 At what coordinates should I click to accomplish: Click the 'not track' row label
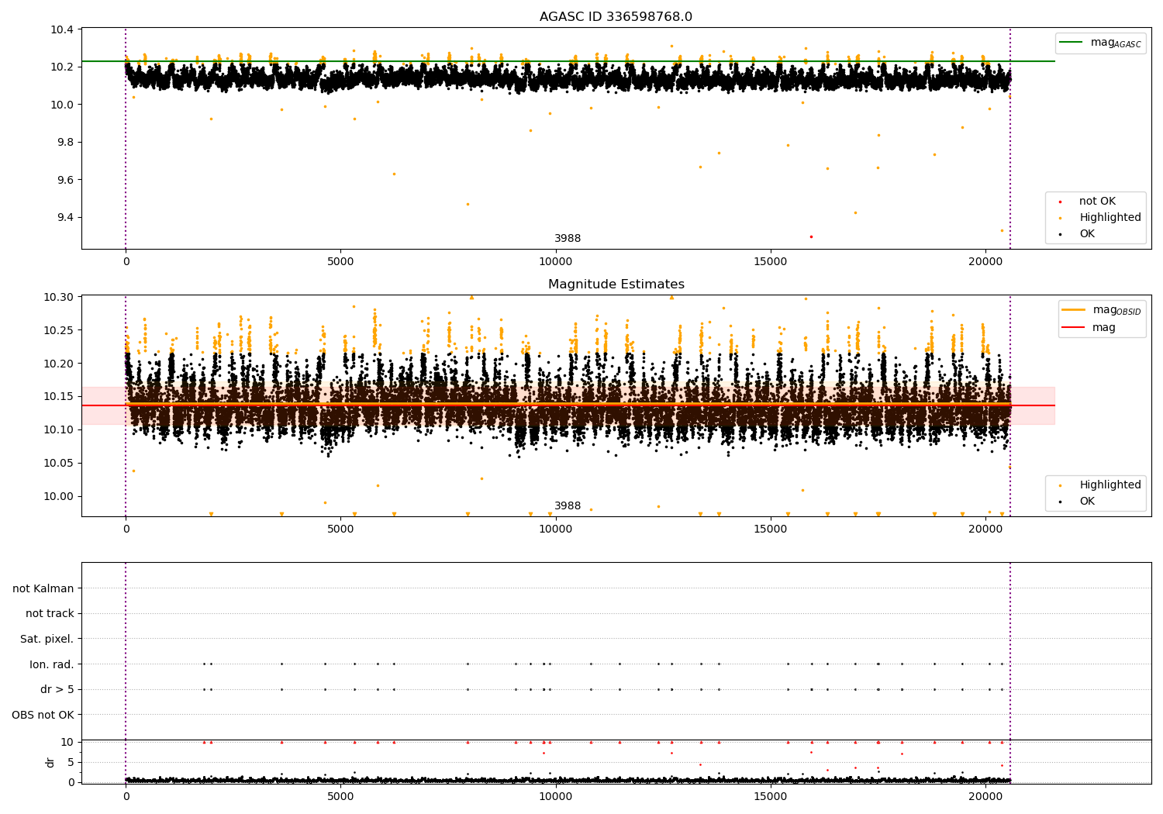50,614
